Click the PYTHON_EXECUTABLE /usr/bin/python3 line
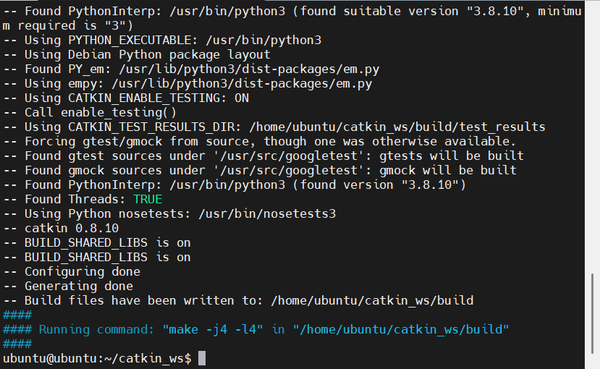The height and width of the screenshot is (369, 600). pos(172,40)
